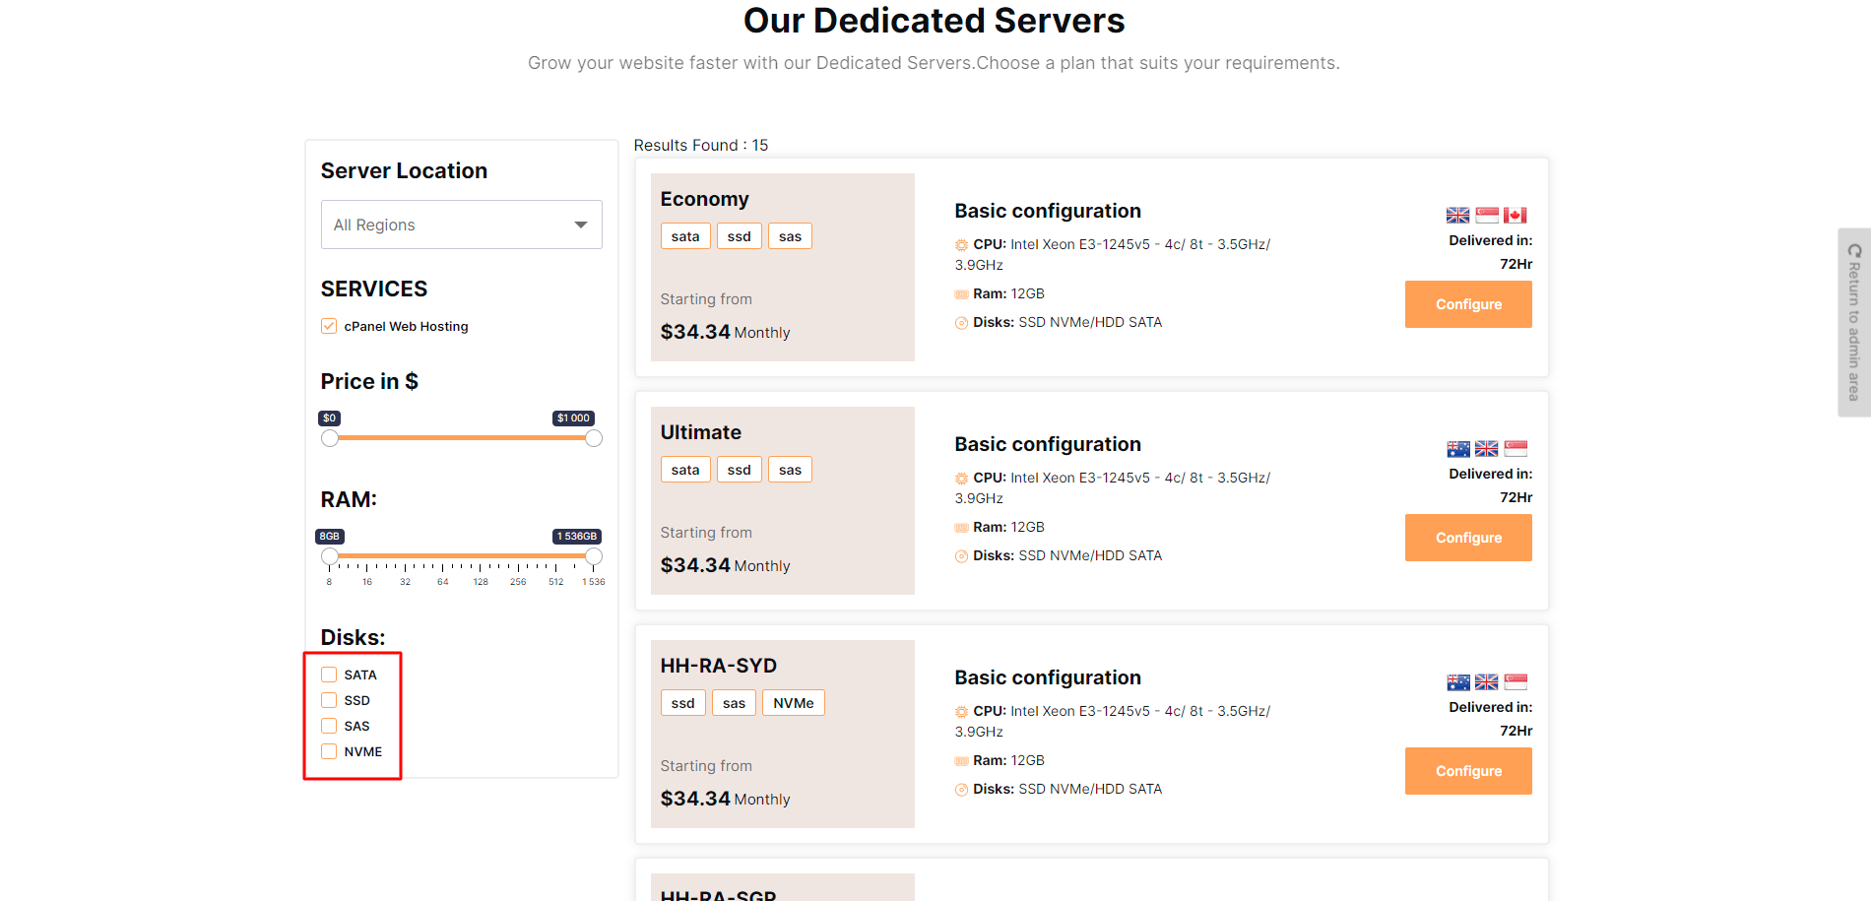Viewport: 1871px width, 901px height.
Task: Select the NVMe tag on HH-RA-SYD plan
Action: [x=793, y=703]
